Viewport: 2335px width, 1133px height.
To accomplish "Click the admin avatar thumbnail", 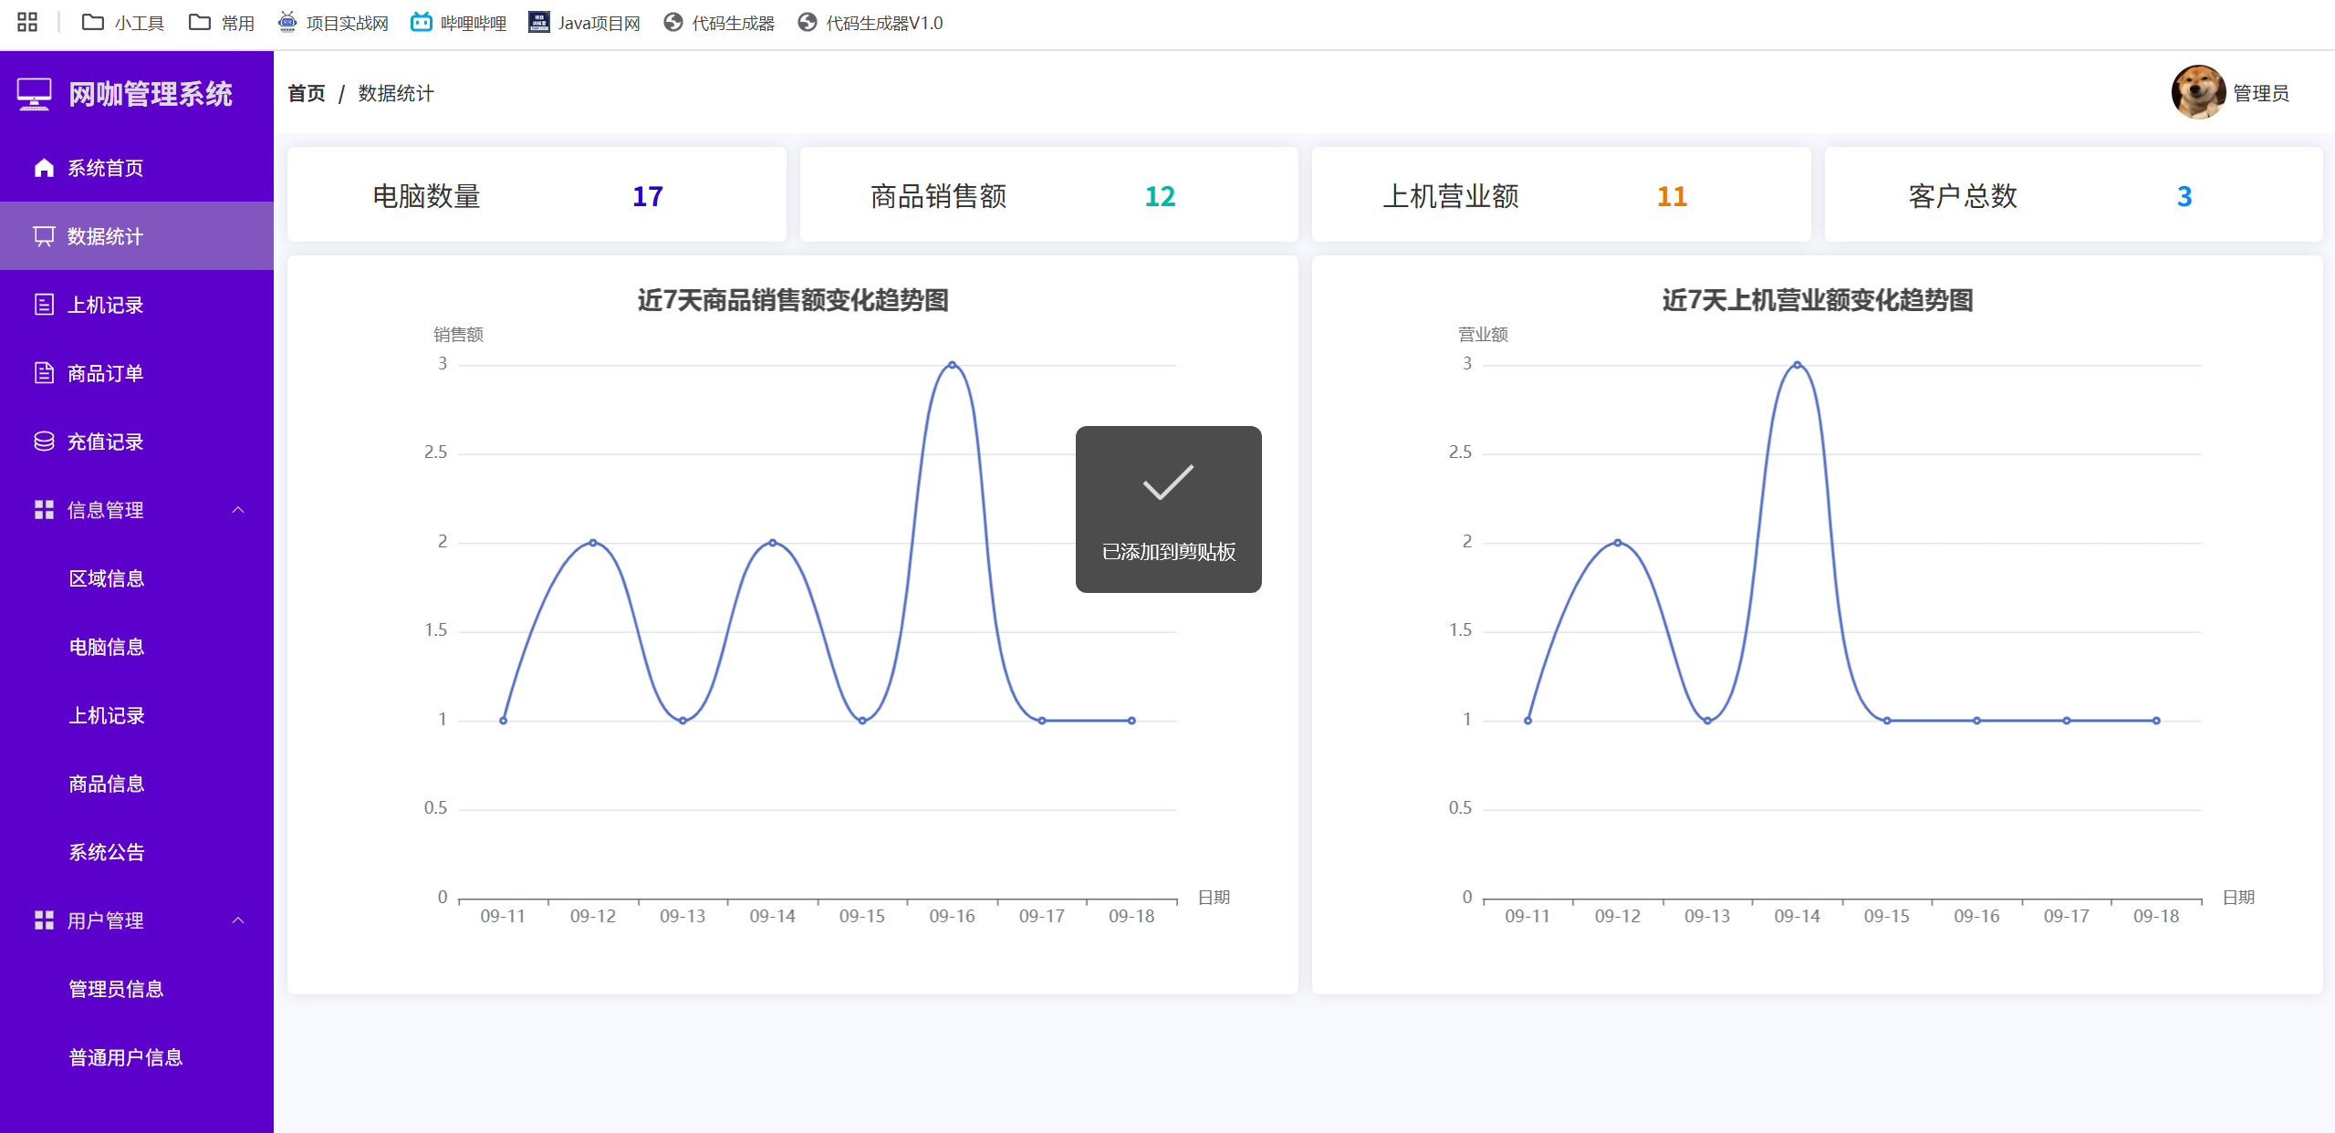I will 2197,93.
